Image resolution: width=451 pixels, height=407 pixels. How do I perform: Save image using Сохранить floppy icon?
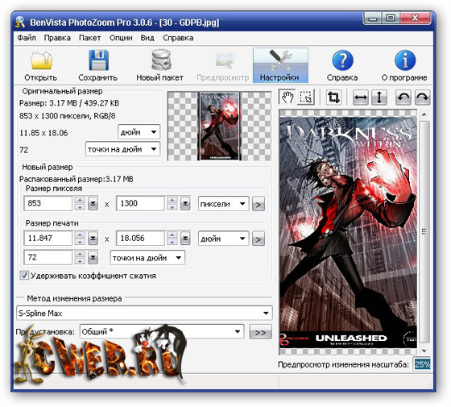pos(98,65)
